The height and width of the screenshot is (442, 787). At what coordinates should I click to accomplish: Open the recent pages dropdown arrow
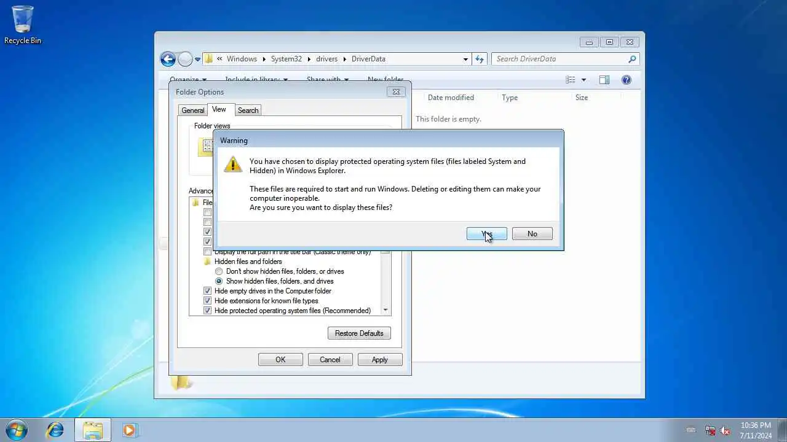(x=197, y=60)
